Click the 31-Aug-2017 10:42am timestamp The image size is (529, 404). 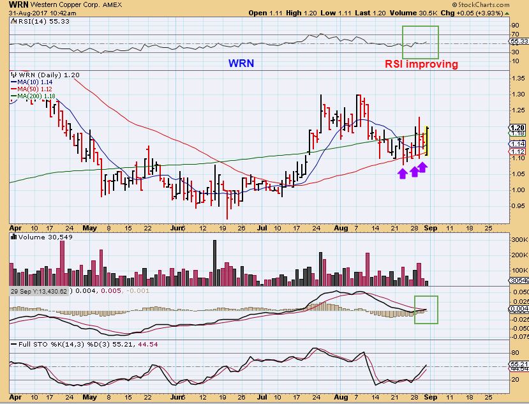[43, 13]
